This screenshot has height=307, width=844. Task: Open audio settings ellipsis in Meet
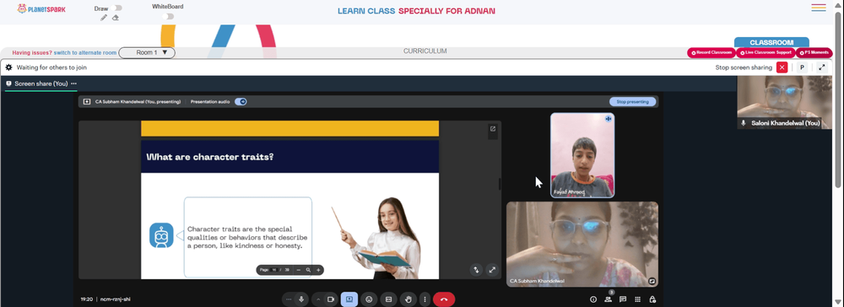289,299
